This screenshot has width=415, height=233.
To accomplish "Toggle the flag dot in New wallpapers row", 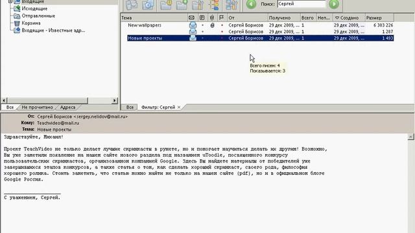I will pos(222,25).
